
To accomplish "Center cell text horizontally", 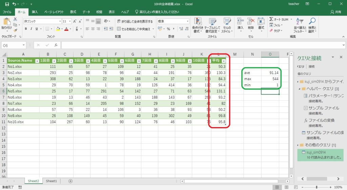I will (93, 29).
